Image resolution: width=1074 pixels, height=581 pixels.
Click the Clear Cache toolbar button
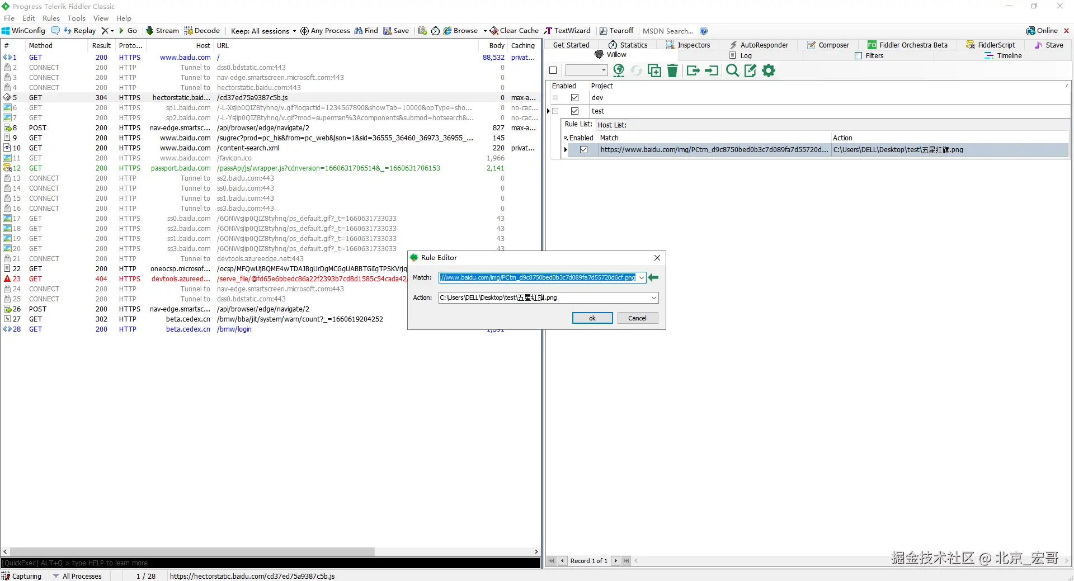514,31
